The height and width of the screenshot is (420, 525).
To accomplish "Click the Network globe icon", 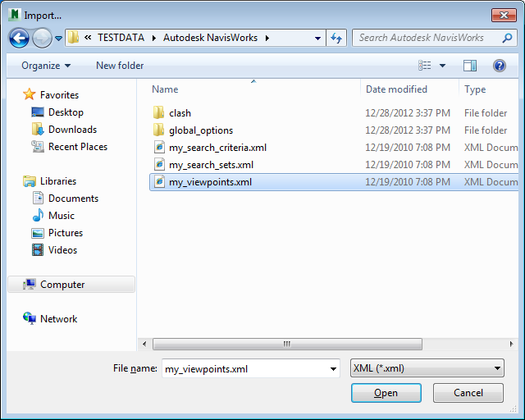I will (30, 318).
